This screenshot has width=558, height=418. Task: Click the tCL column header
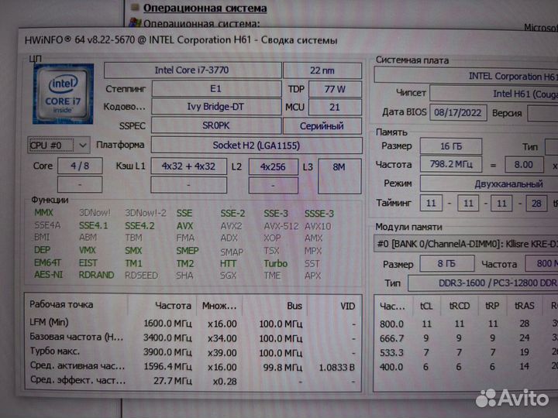point(426,306)
